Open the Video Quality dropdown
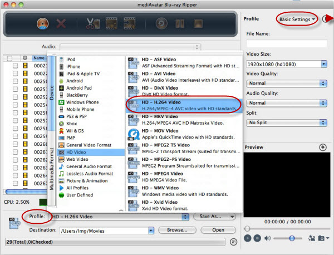 287,84
